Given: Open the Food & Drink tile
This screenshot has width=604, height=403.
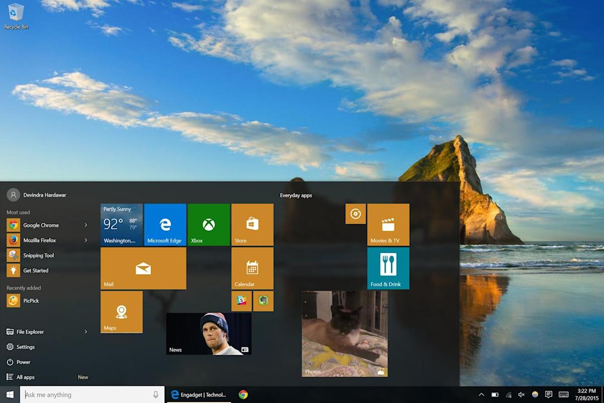Looking at the screenshot, I should [388, 268].
